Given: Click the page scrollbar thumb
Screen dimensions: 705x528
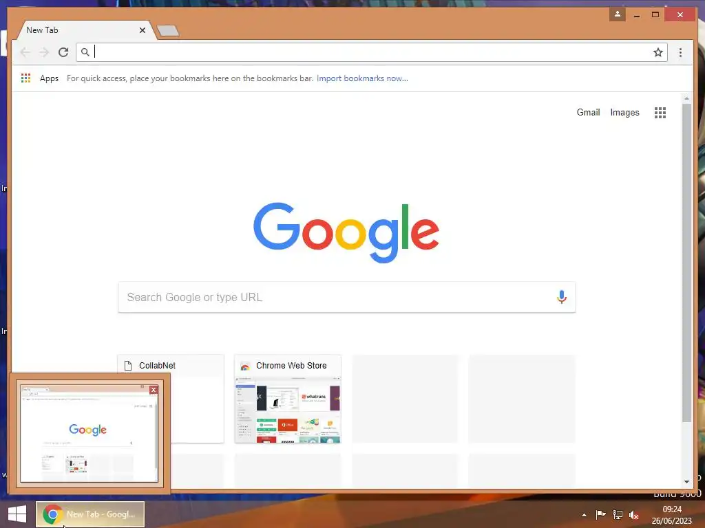Looking at the screenshot, I should point(686,263).
